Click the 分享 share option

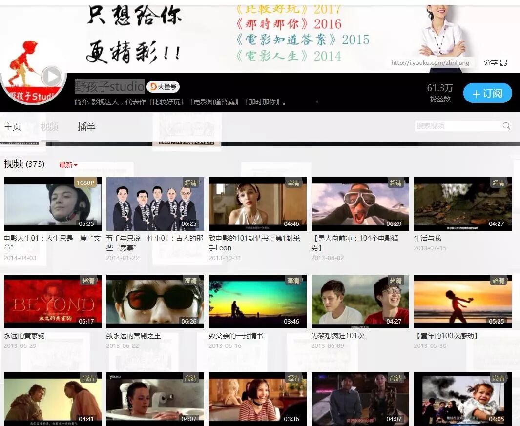click(x=491, y=63)
